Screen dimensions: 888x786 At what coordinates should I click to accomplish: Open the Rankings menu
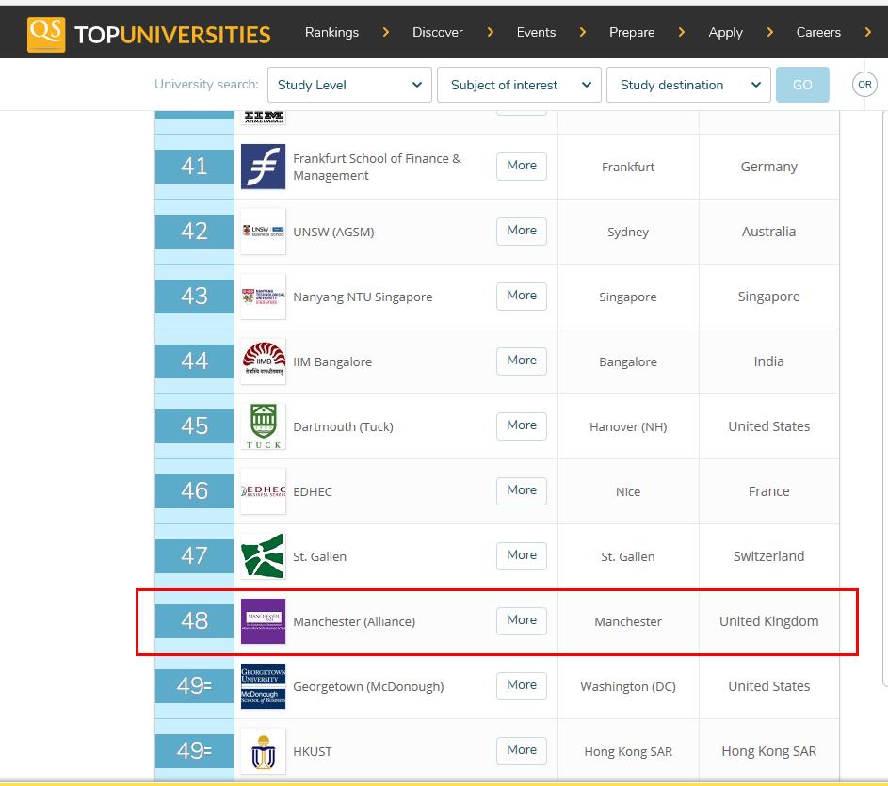click(331, 32)
